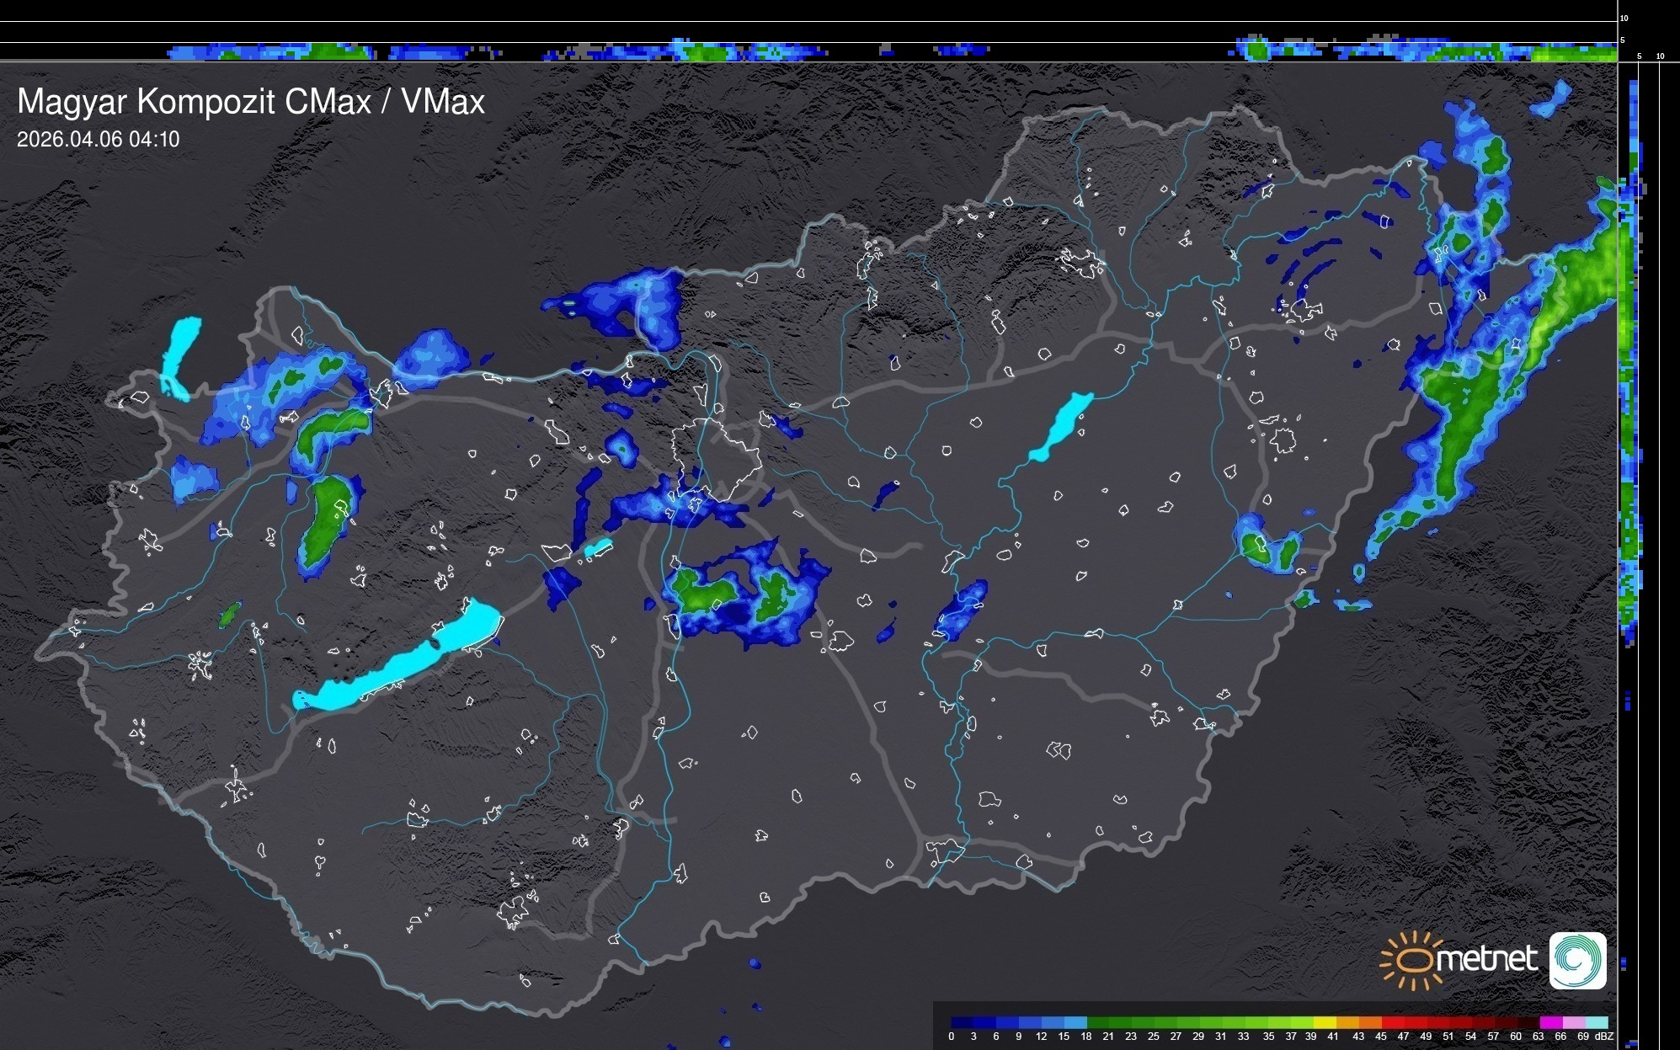Select the yellow 39 dBZ legend swatch

[x=1325, y=1022]
